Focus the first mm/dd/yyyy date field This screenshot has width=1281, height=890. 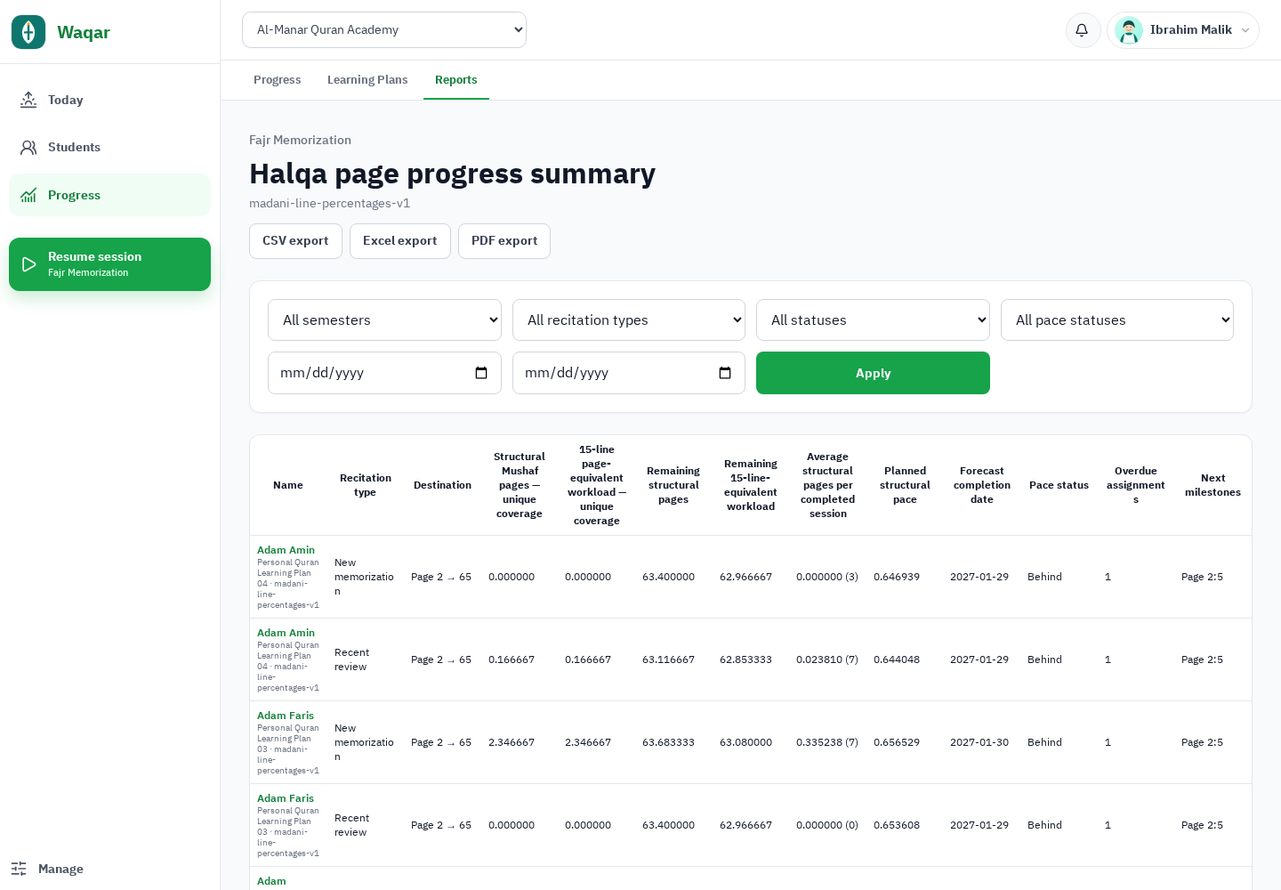point(384,373)
